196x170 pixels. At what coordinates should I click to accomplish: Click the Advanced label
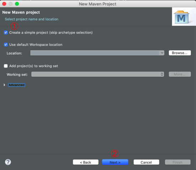16,85
